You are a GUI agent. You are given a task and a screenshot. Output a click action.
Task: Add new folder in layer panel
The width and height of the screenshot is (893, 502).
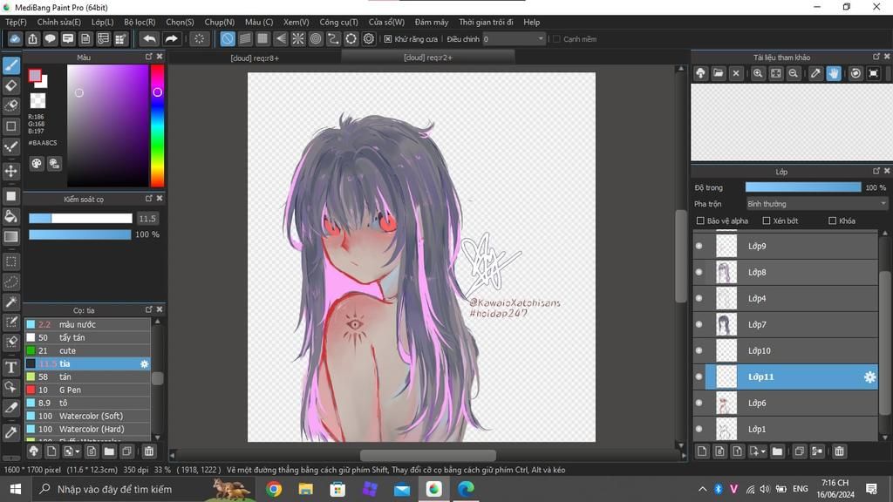[x=777, y=451]
